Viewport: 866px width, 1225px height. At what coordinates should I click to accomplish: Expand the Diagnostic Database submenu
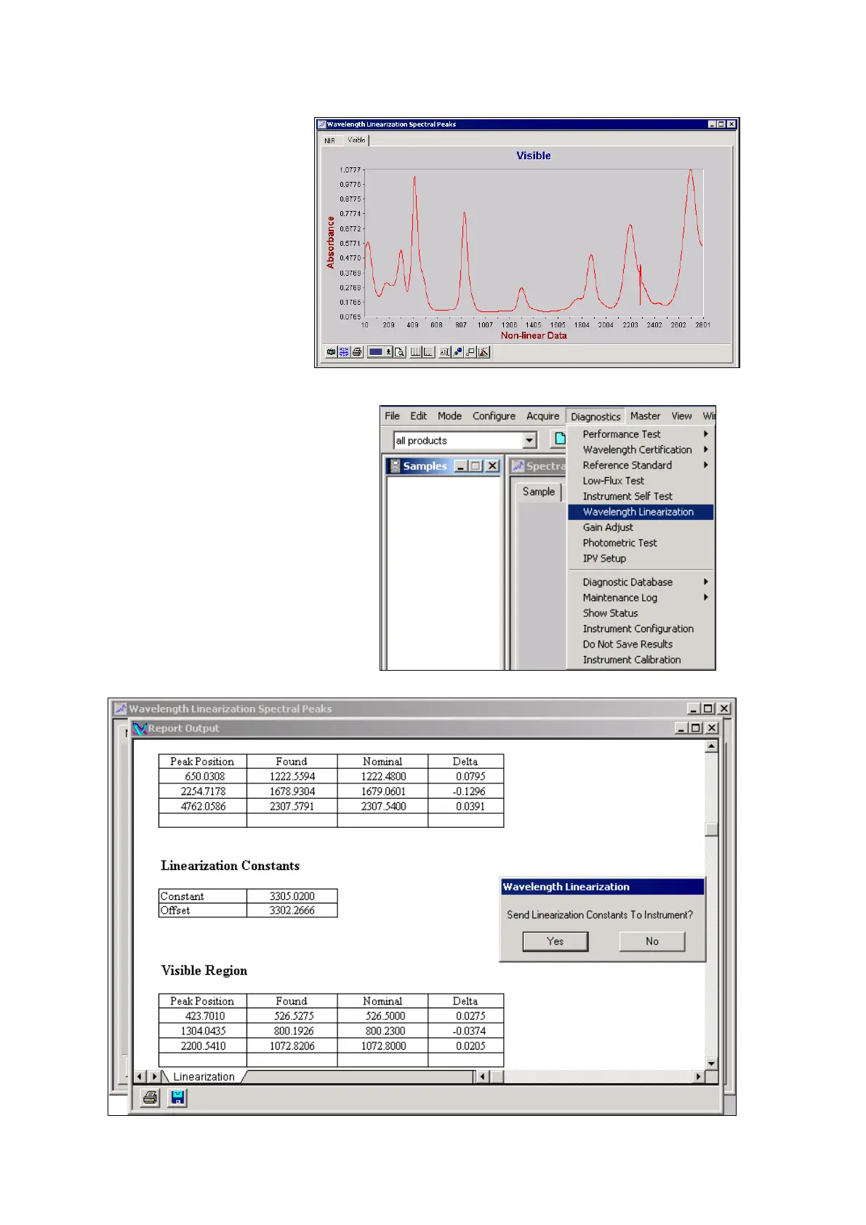coord(640,582)
